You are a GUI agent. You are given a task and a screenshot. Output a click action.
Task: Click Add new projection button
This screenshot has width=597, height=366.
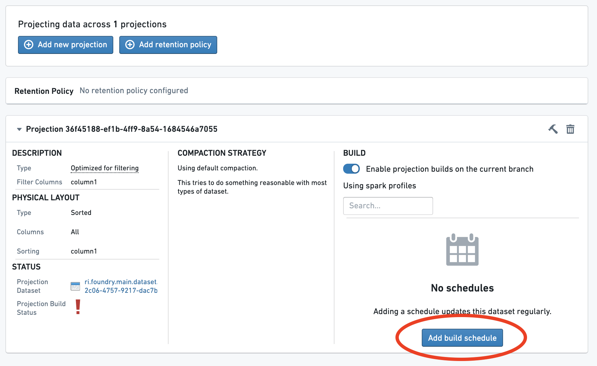point(66,45)
